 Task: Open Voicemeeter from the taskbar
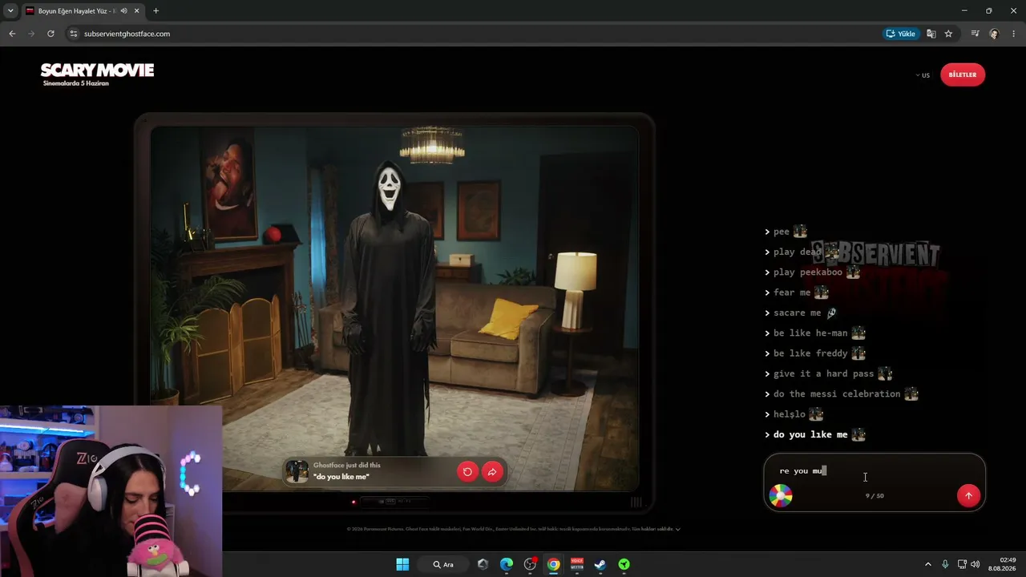point(576,564)
